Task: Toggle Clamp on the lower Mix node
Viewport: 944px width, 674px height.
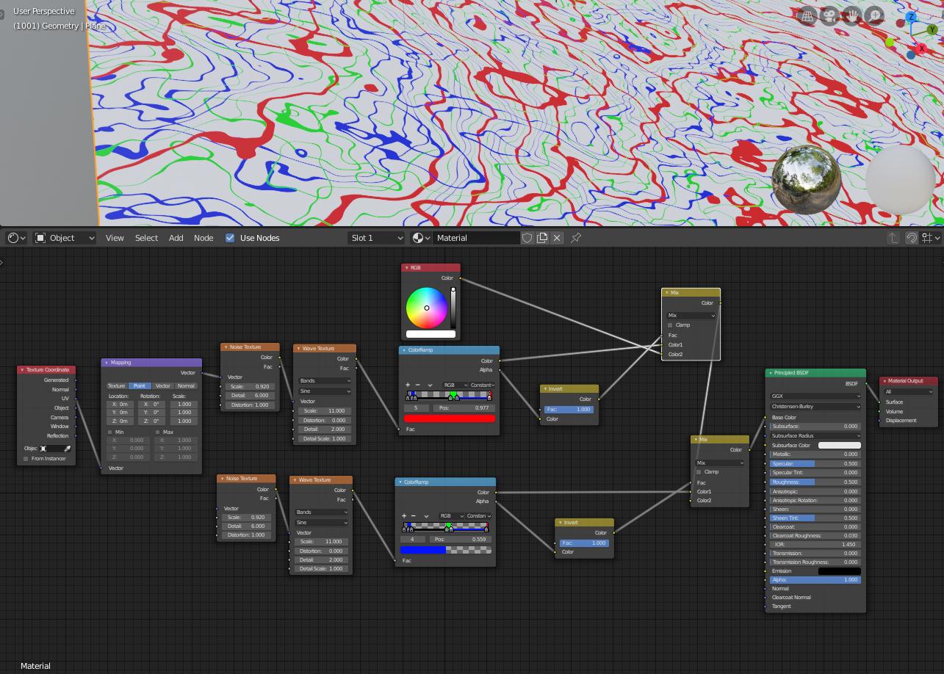Action: (699, 472)
